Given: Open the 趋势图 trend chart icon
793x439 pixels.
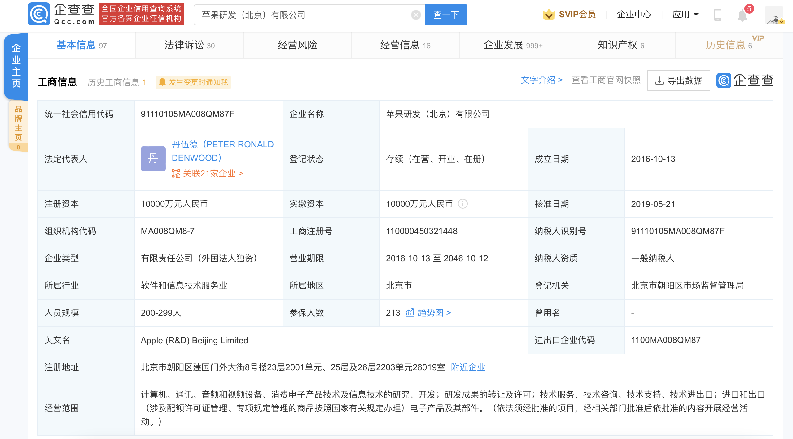Looking at the screenshot, I should point(410,313).
